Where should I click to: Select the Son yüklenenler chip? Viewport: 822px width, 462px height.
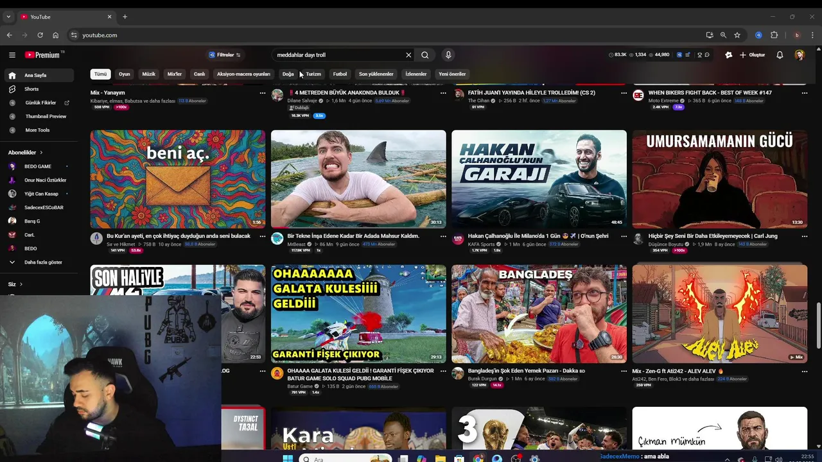376,74
